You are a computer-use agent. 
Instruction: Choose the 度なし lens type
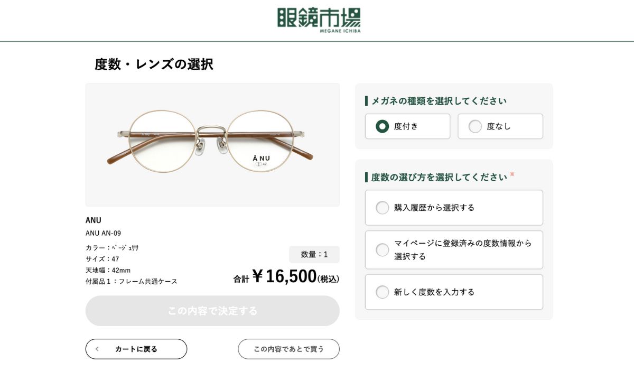(475, 126)
